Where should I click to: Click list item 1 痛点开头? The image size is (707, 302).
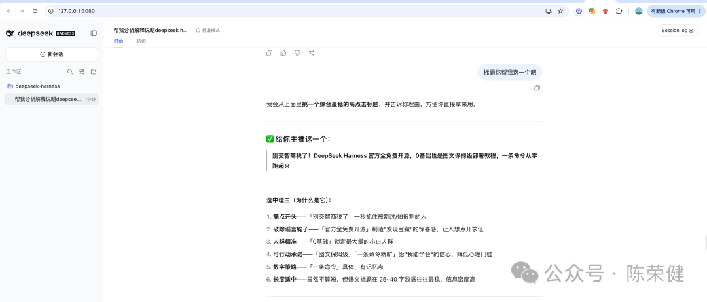[346, 216]
